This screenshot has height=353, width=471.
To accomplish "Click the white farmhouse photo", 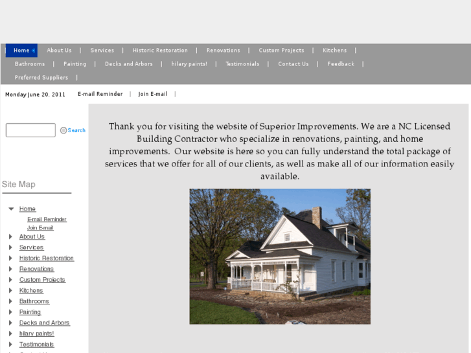I will click(x=280, y=256).
